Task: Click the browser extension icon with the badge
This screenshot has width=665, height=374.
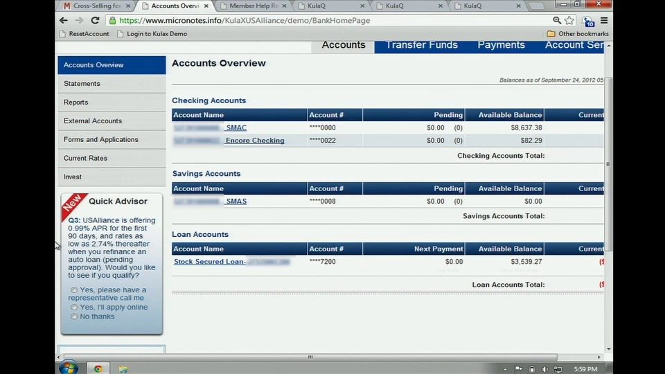Action: click(x=588, y=21)
